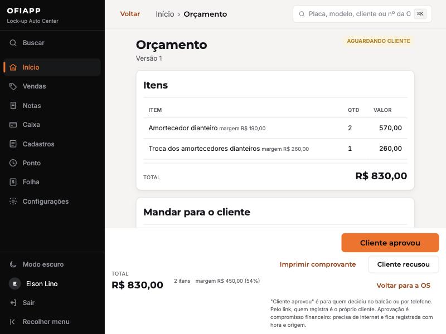Screen dimensions: 446x334
Task: Open Configurações in the sidebar
Action: pos(52,202)
